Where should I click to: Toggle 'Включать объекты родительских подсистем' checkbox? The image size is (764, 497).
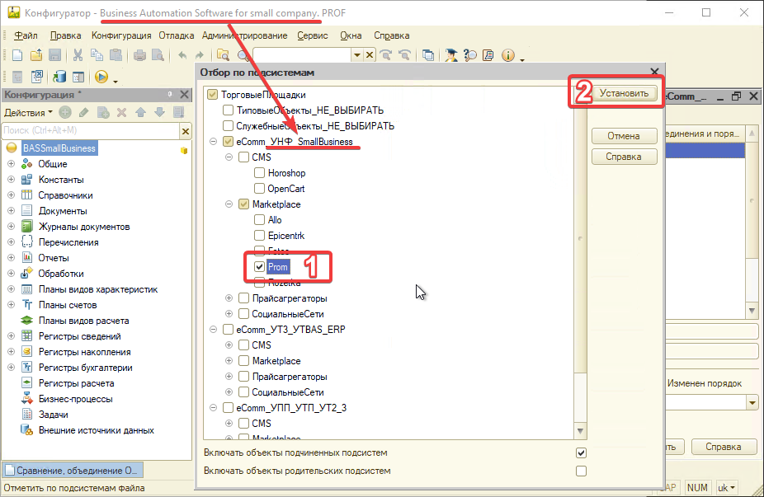click(581, 471)
